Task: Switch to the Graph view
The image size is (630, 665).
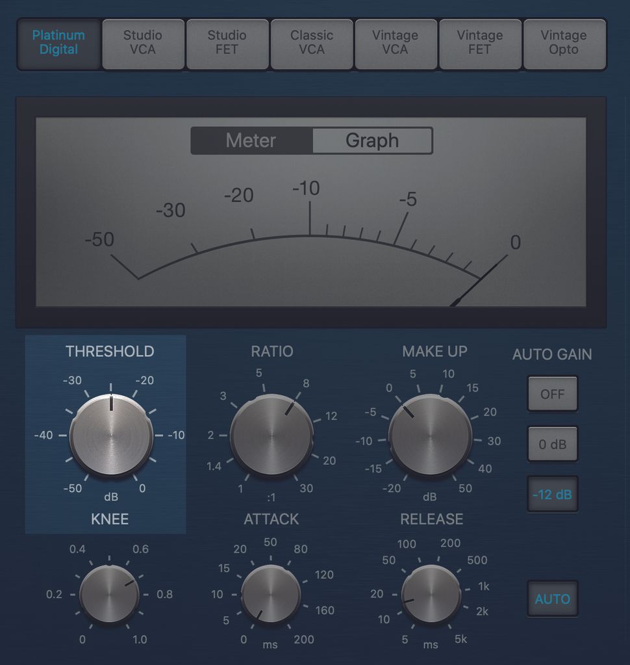Action: point(372,140)
